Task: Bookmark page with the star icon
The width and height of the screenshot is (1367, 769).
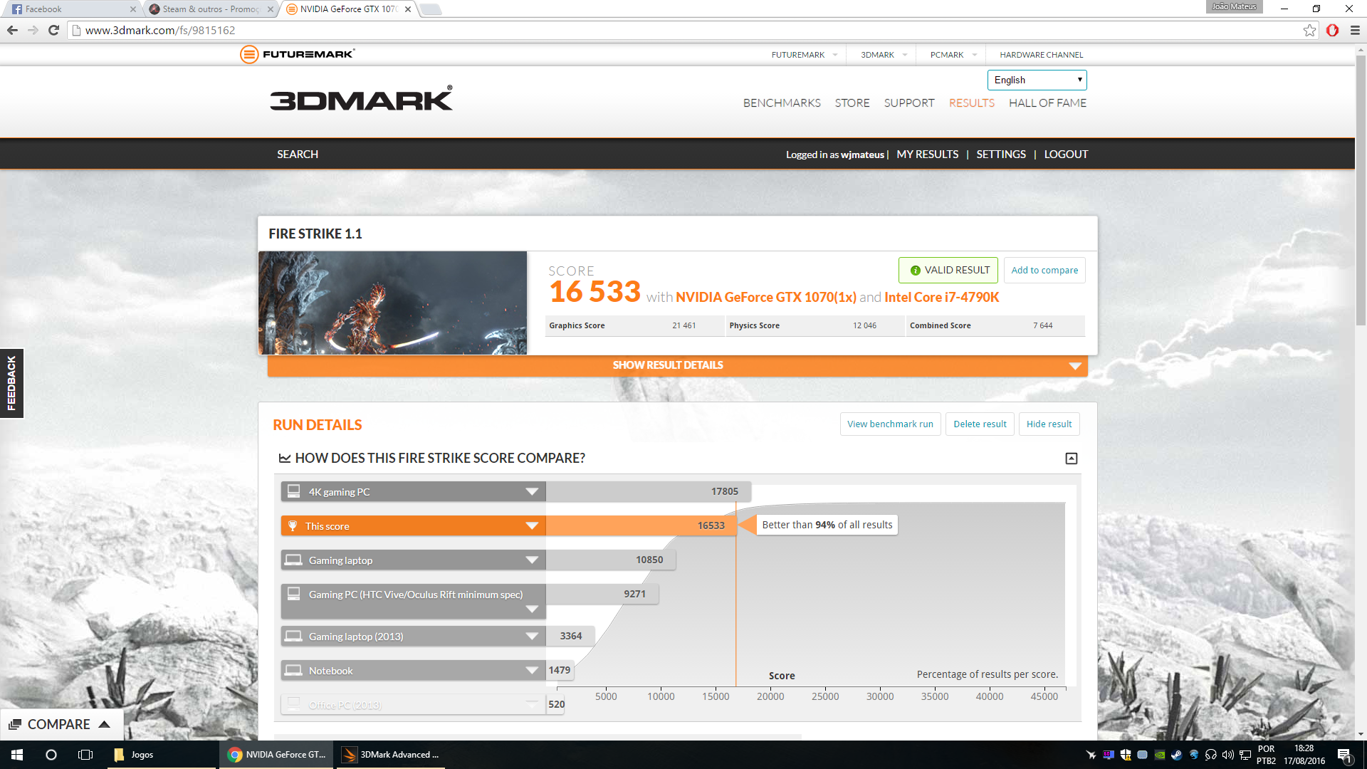Action: (x=1309, y=30)
